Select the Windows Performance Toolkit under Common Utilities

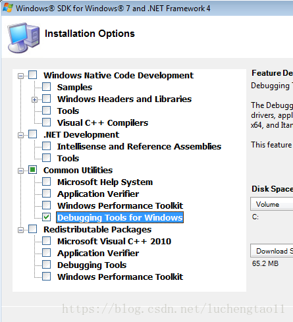(120, 205)
